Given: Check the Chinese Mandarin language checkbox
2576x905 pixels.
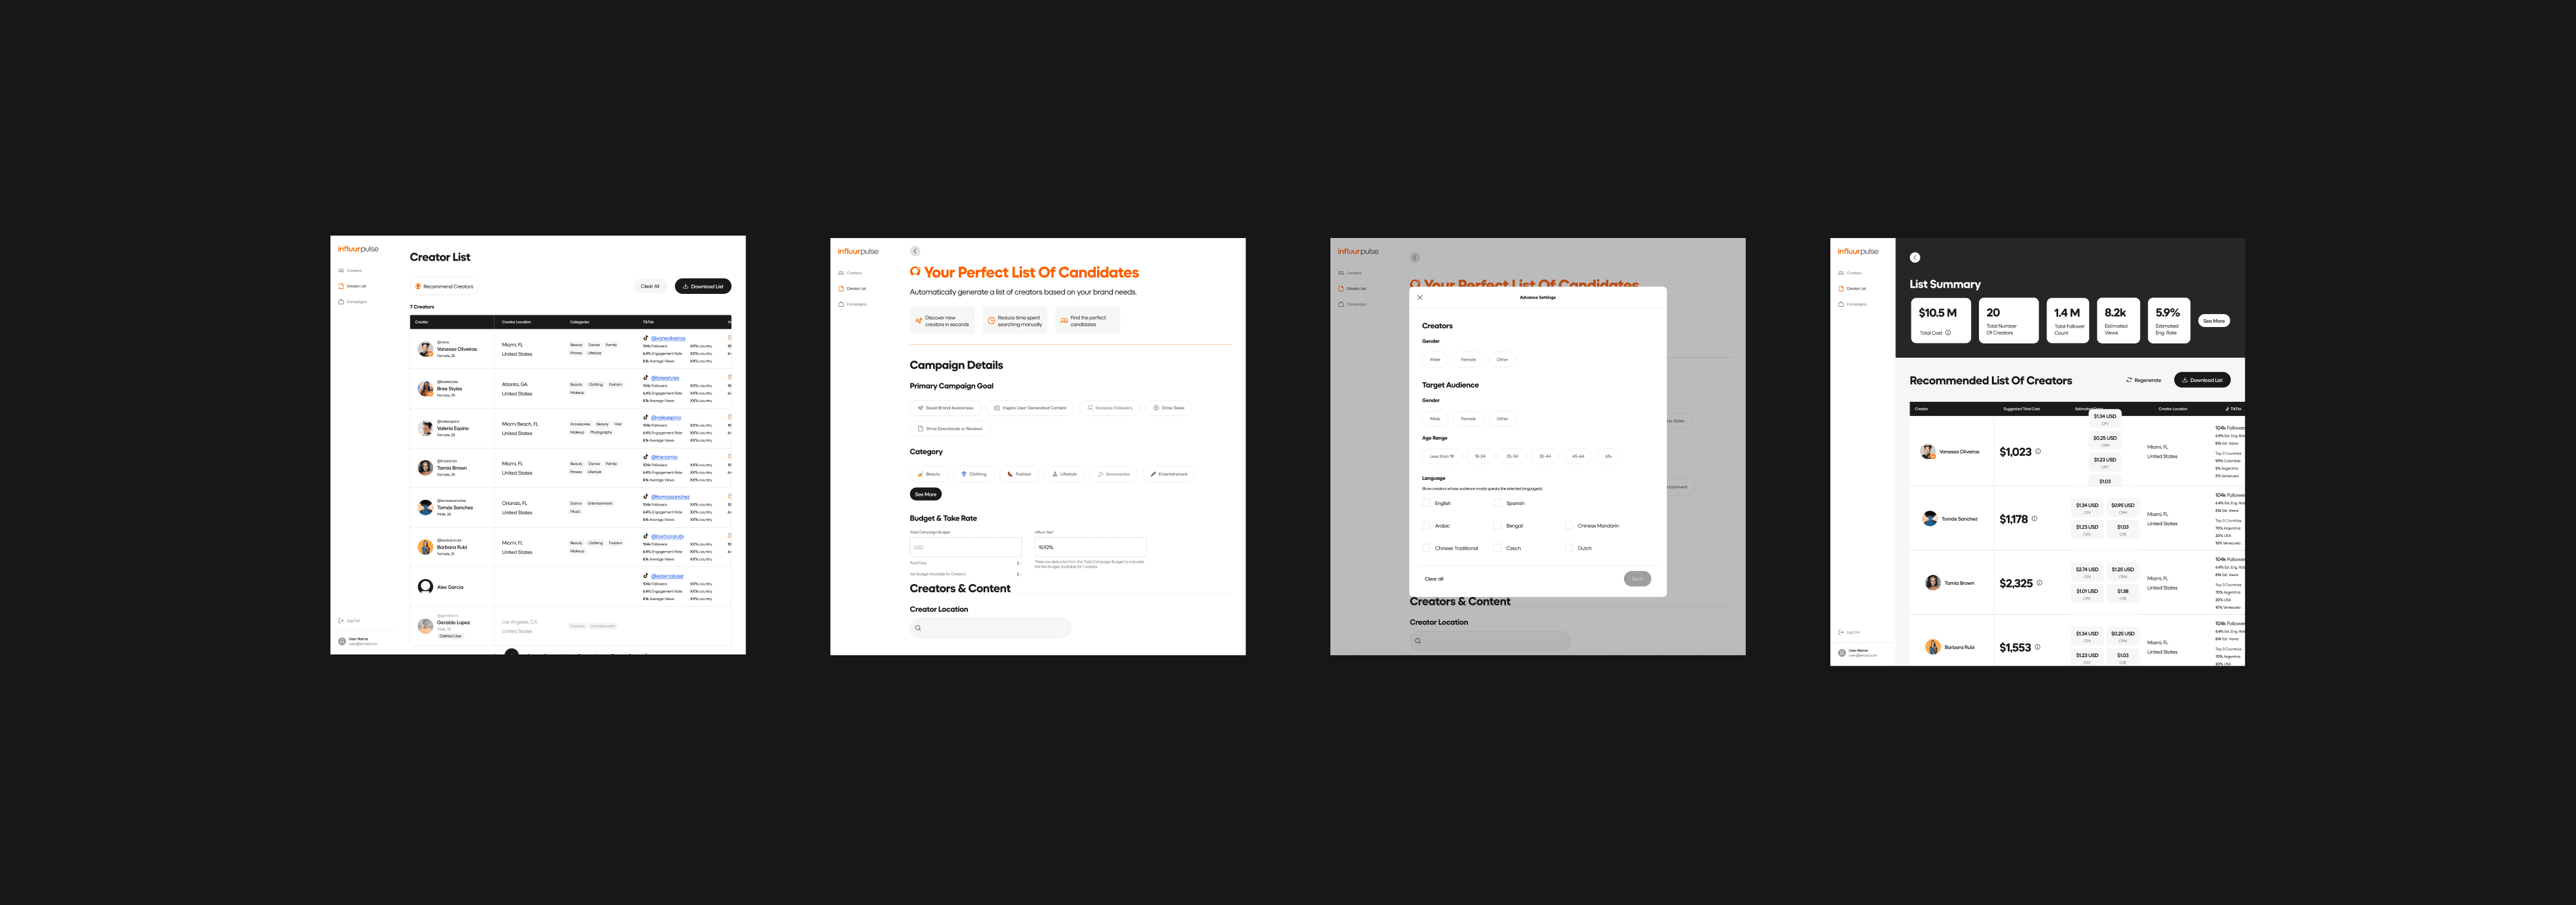Looking at the screenshot, I should pos(1569,525).
